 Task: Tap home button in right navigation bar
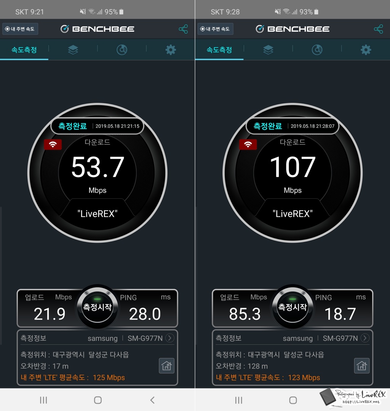click(x=293, y=400)
